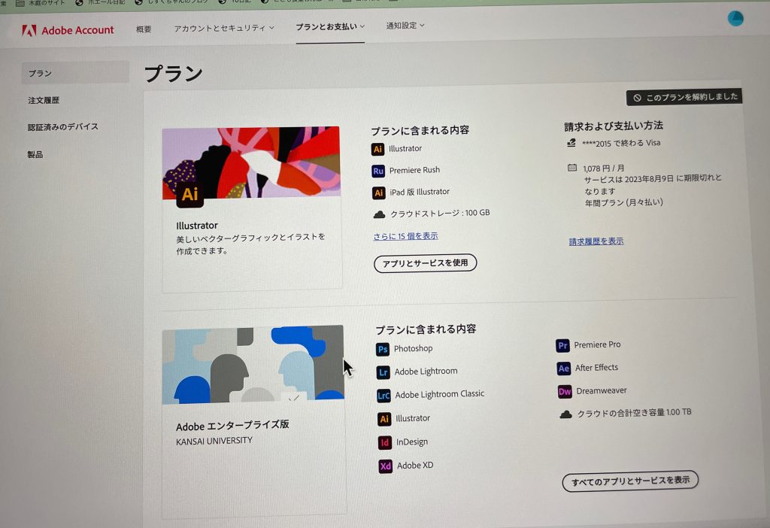The width and height of the screenshot is (770, 528).
Task: Click the Adobe Lightroom Classic label
Action: 439,394
